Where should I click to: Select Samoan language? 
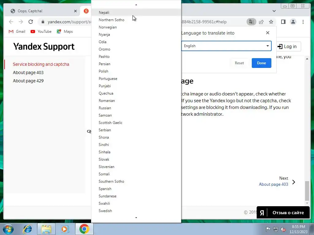pos(136,115)
